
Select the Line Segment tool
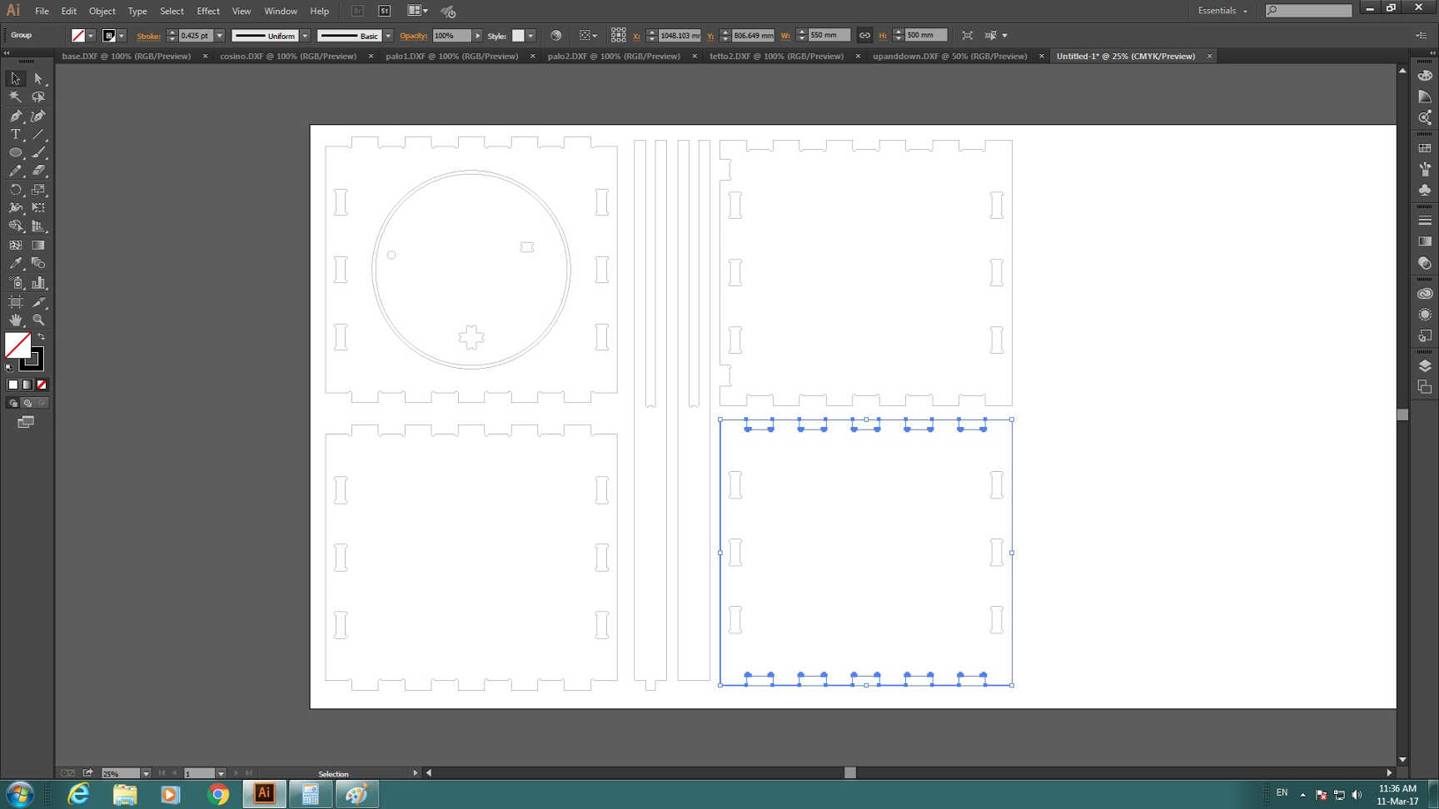38,134
